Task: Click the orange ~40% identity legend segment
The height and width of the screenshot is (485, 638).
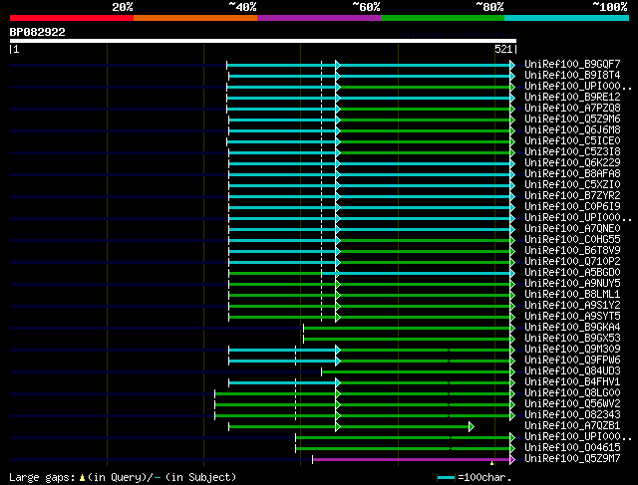Action: [x=194, y=17]
